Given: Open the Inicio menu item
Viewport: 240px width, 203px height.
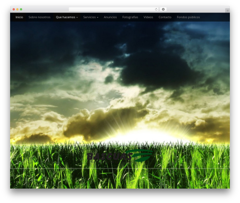Looking at the screenshot, I should (19, 17).
